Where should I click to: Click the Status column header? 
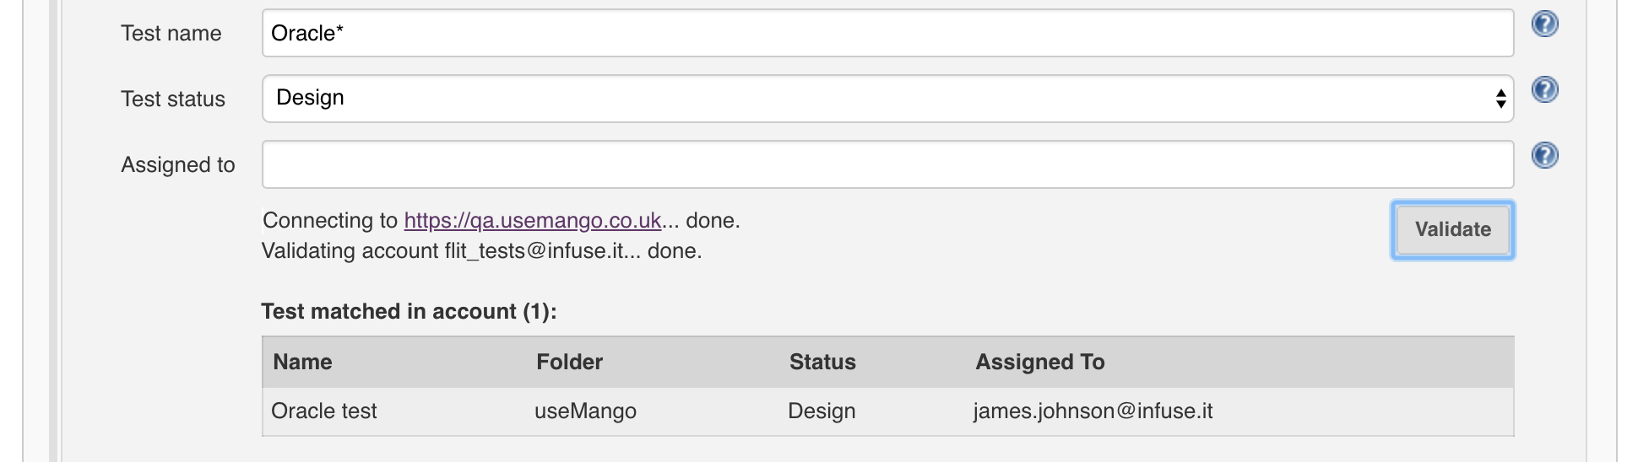822,362
